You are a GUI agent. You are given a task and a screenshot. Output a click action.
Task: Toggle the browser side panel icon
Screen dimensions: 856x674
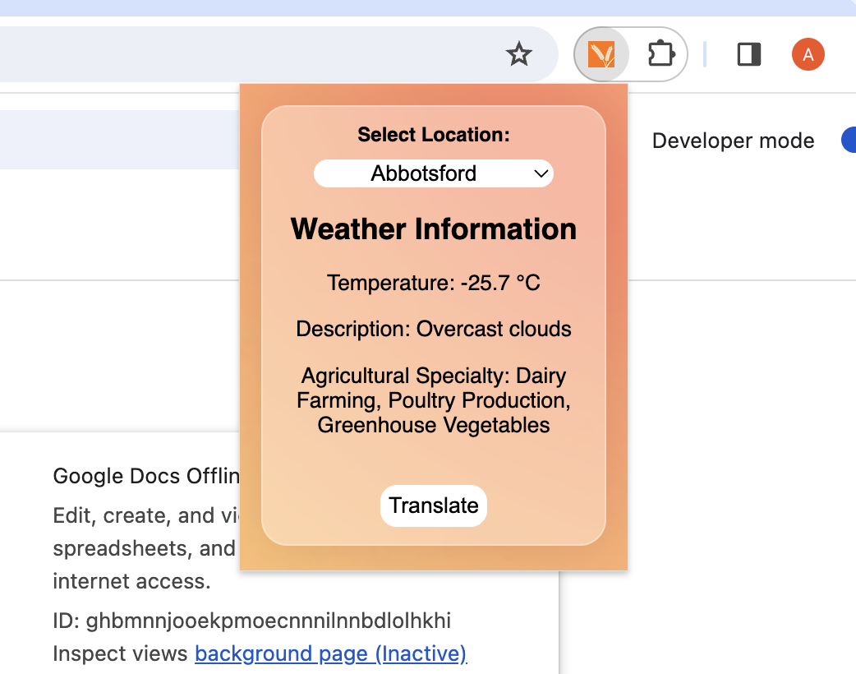[x=749, y=54]
